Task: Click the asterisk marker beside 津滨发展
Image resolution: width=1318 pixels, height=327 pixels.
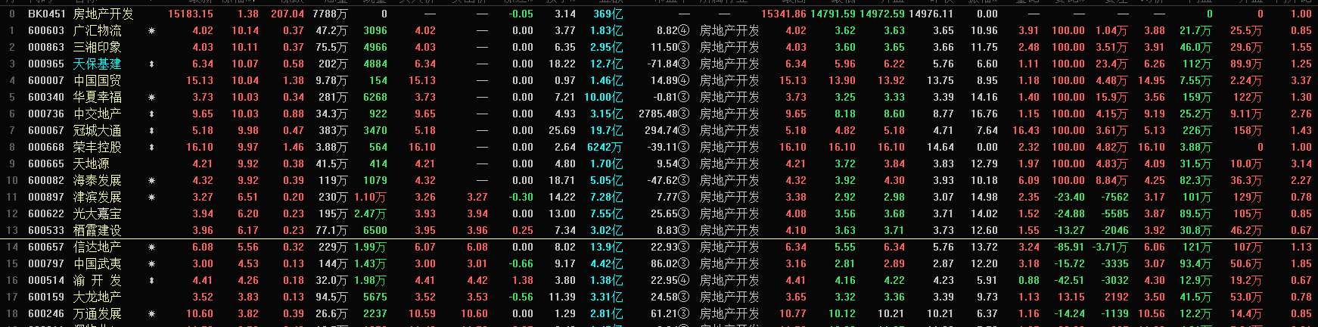Action: (x=152, y=198)
